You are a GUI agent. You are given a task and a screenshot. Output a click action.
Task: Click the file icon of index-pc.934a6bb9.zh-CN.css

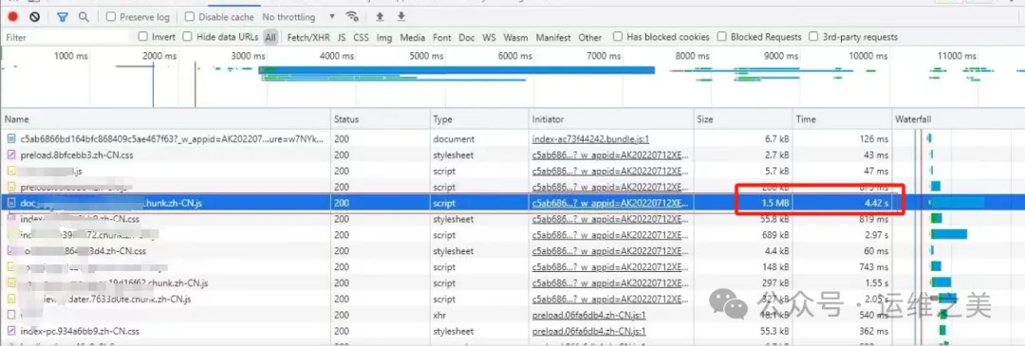click(x=11, y=332)
